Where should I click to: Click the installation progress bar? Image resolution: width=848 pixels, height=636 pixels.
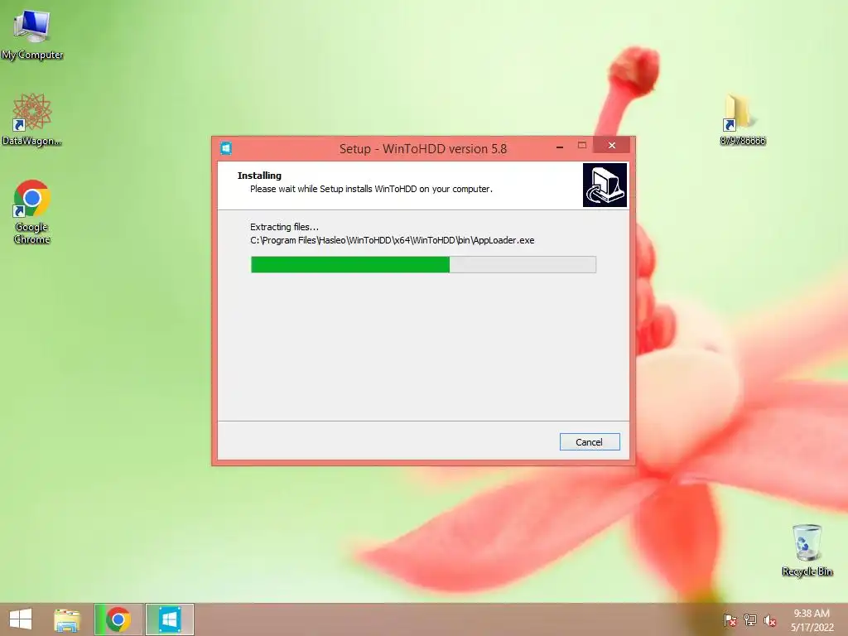coord(423,264)
